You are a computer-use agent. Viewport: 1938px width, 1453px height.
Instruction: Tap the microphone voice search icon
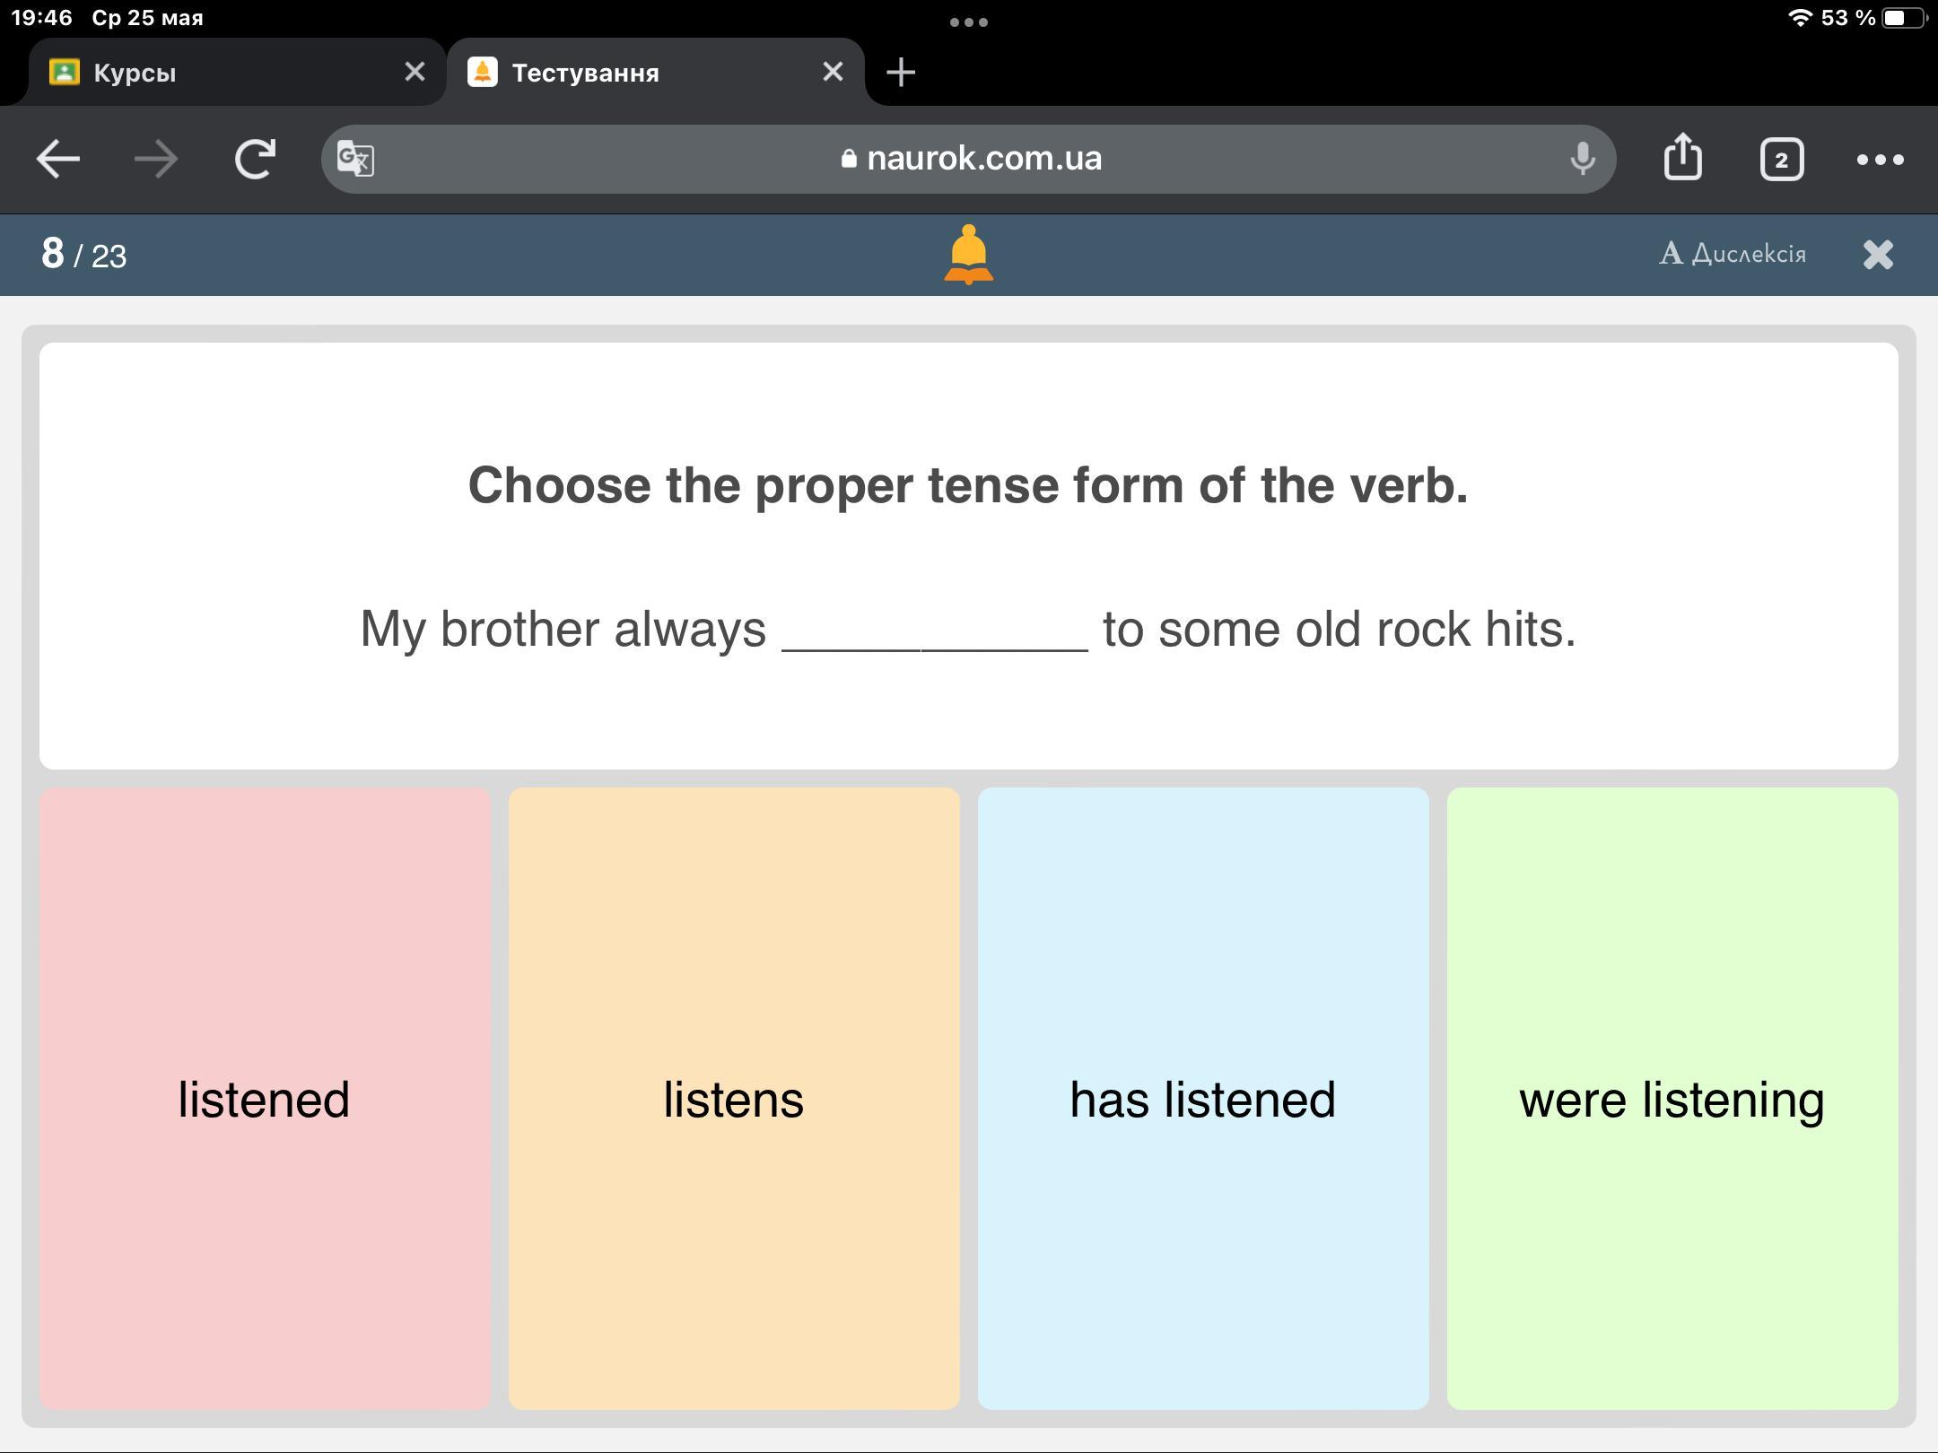(1582, 160)
